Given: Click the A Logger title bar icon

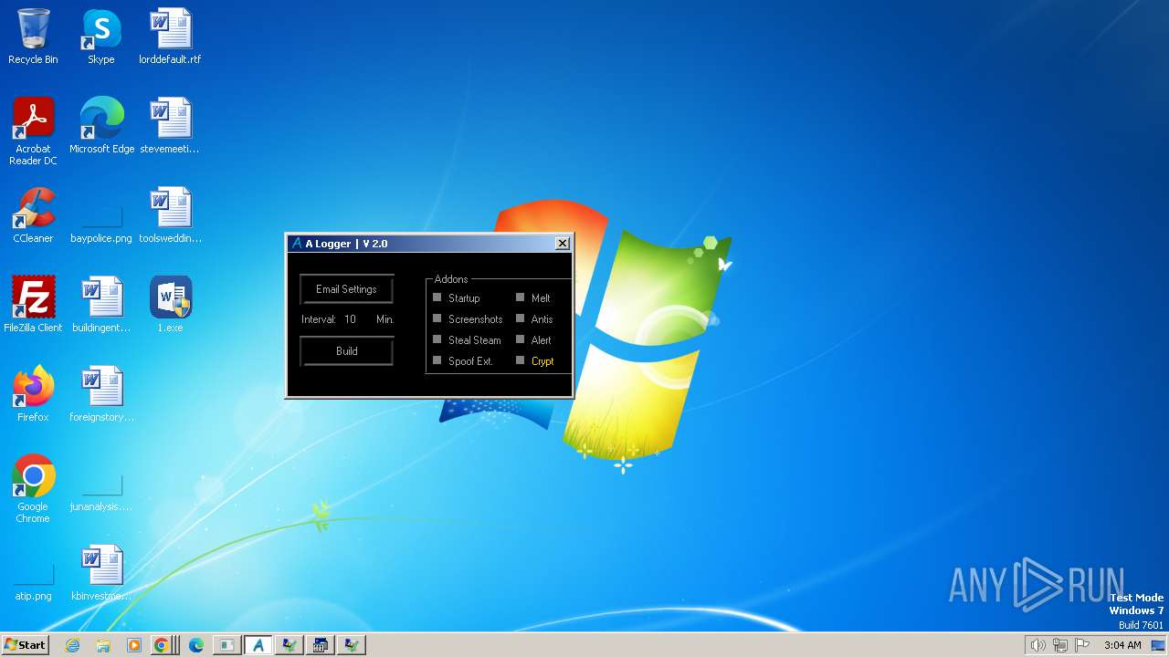Looking at the screenshot, I should 296,244.
